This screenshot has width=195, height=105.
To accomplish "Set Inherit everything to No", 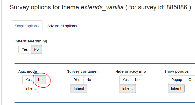I will [36, 49].
